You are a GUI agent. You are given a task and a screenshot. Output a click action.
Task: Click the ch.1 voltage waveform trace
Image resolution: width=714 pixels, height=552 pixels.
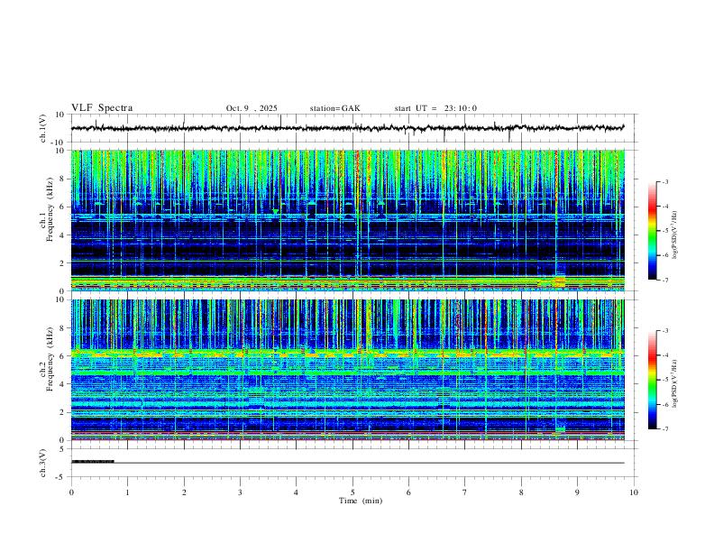[347, 128]
